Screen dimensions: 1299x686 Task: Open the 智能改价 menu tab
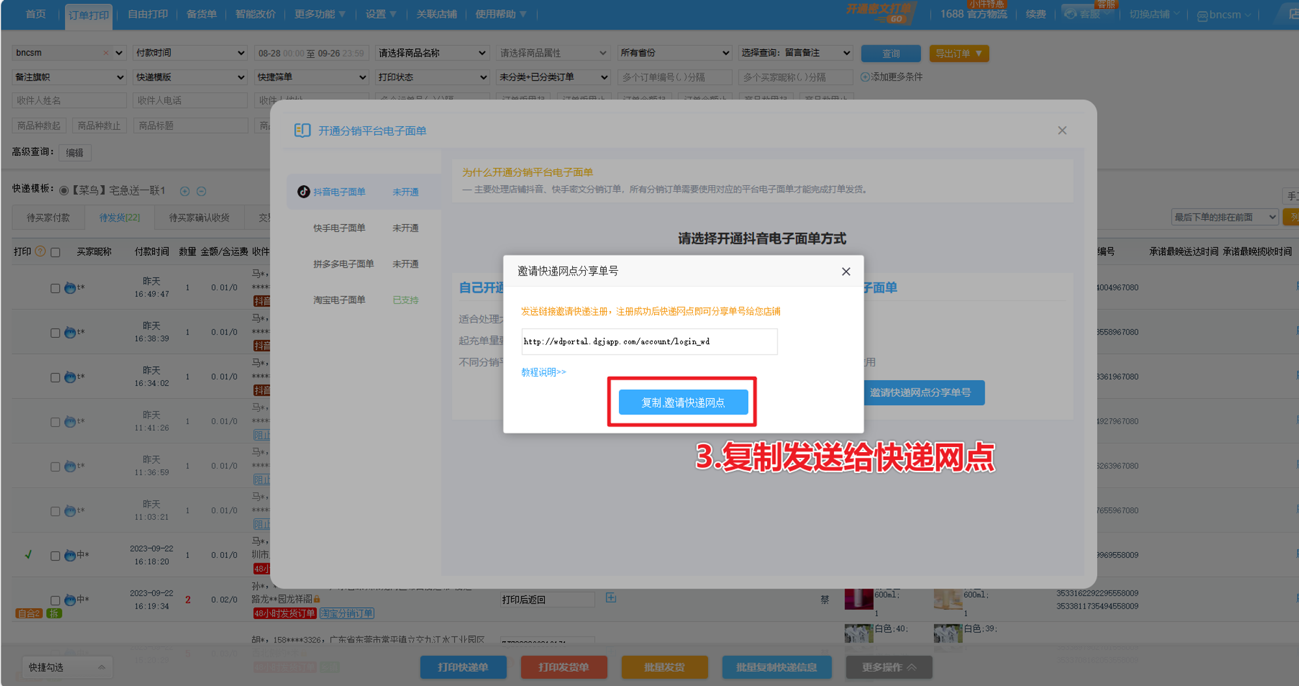coord(255,14)
